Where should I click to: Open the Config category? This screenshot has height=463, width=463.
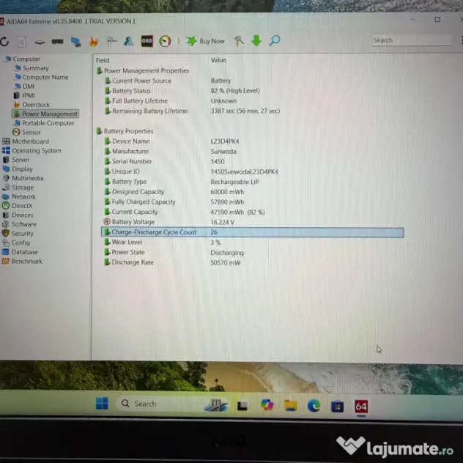(x=16, y=242)
